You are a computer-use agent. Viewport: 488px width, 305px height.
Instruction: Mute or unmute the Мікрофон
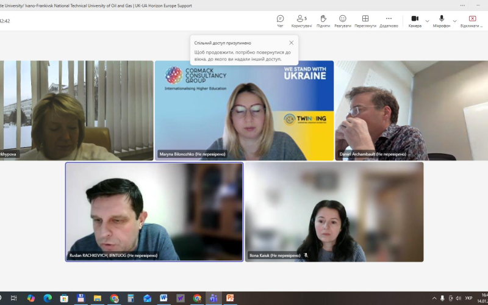point(442,21)
